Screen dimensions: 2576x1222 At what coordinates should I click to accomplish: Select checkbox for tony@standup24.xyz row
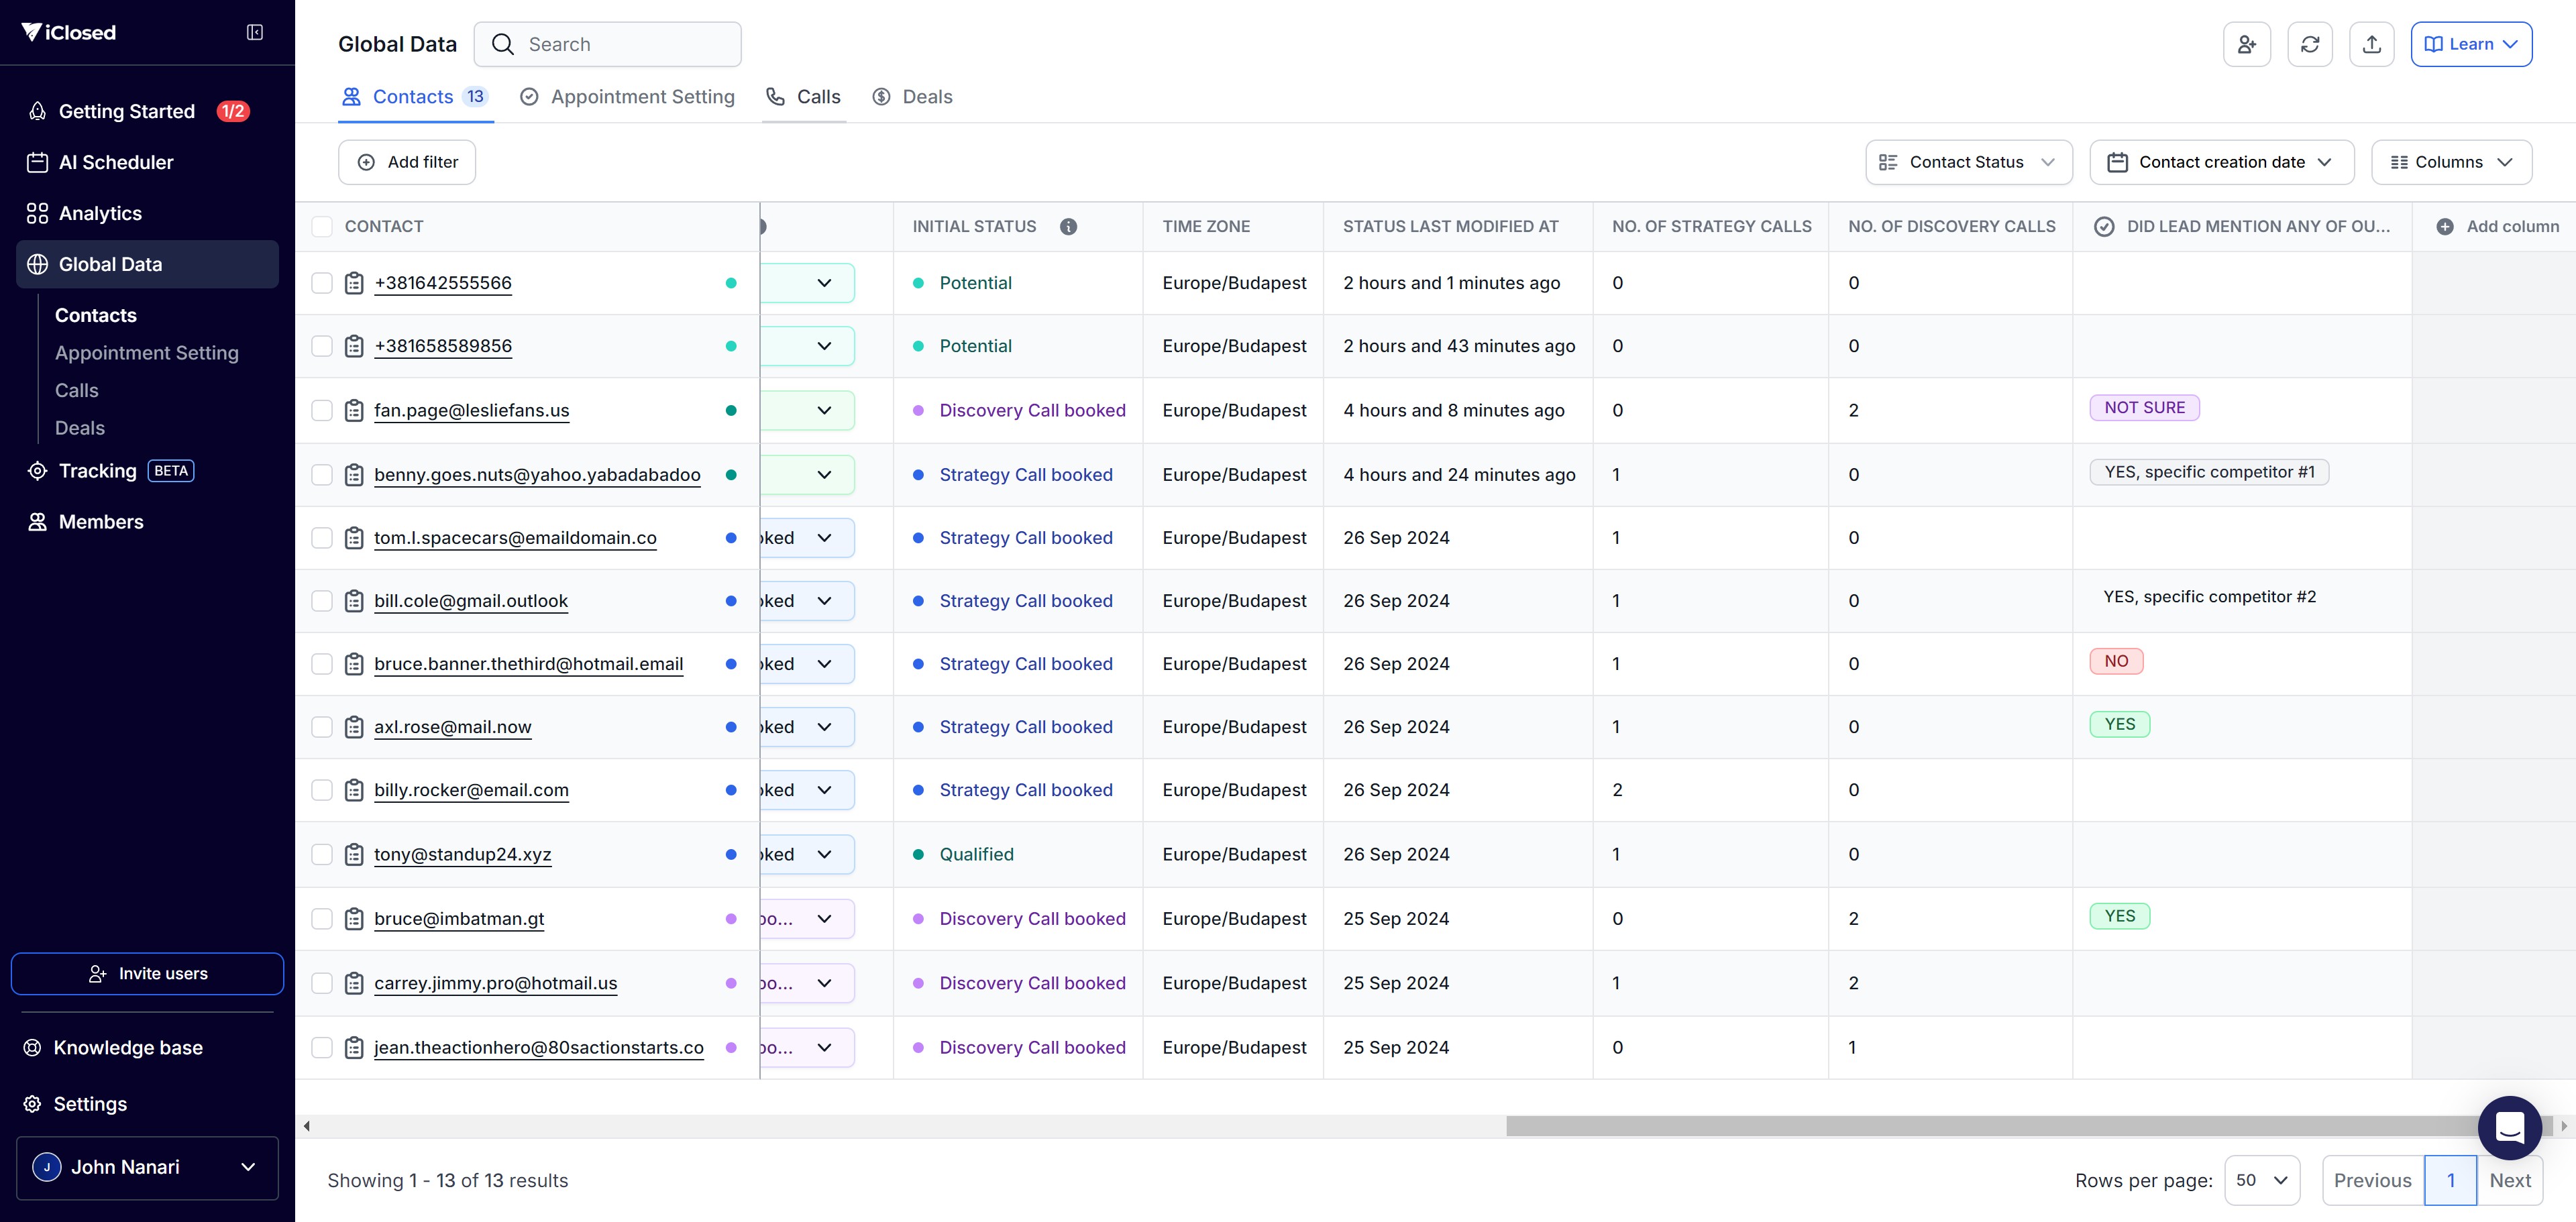(322, 854)
